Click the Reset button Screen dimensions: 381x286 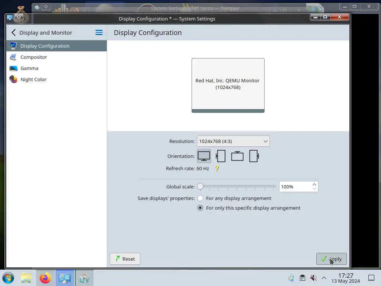(x=125, y=259)
